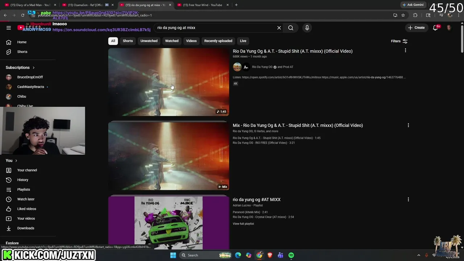This screenshot has width=464, height=261.
Task: Open the account avatar menu
Action: pyautogui.click(x=449, y=28)
